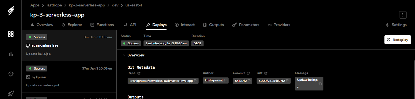This screenshot has height=99, width=415.
Task: Go to kp-3-serverless-app breadcrumb link
Action: pos(87,5)
